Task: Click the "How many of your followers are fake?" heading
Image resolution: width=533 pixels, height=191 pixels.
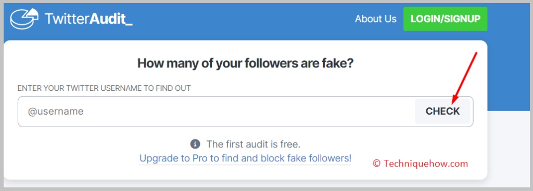Action: pos(246,63)
